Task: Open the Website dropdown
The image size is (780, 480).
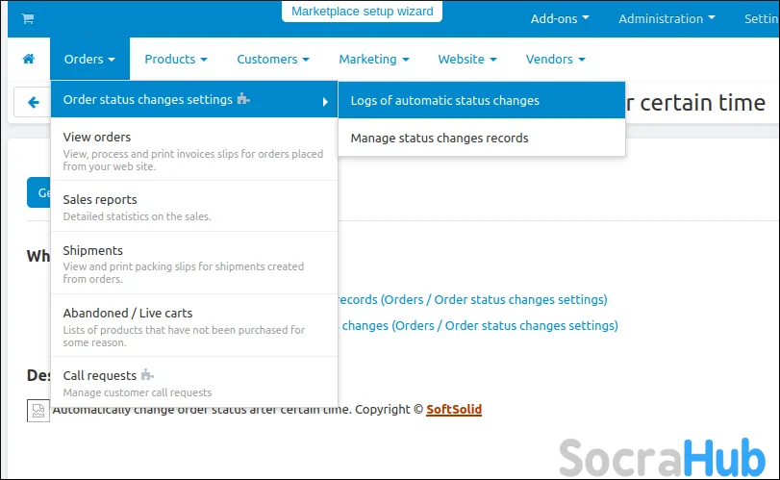Action: 466,60
